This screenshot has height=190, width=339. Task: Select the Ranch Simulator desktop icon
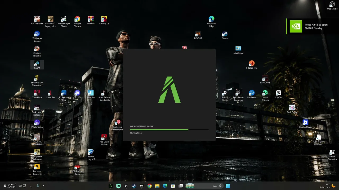(332, 155)
